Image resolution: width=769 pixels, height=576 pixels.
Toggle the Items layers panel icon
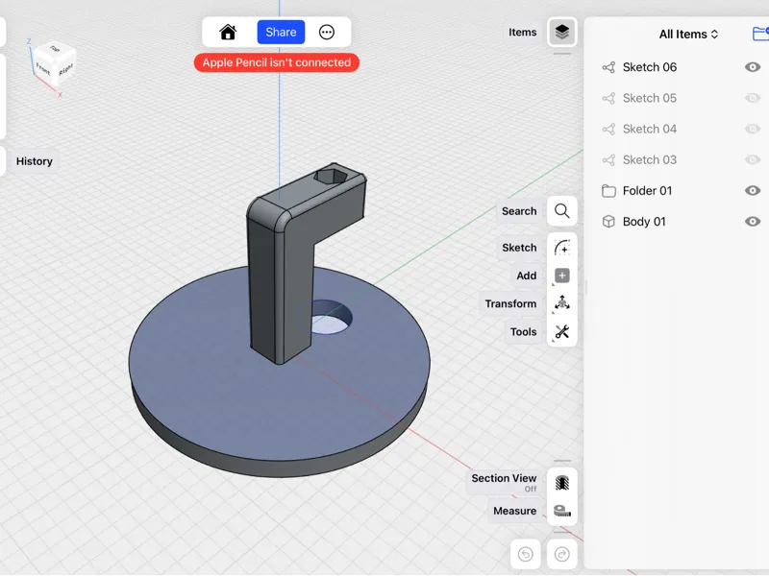tap(562, 33)
